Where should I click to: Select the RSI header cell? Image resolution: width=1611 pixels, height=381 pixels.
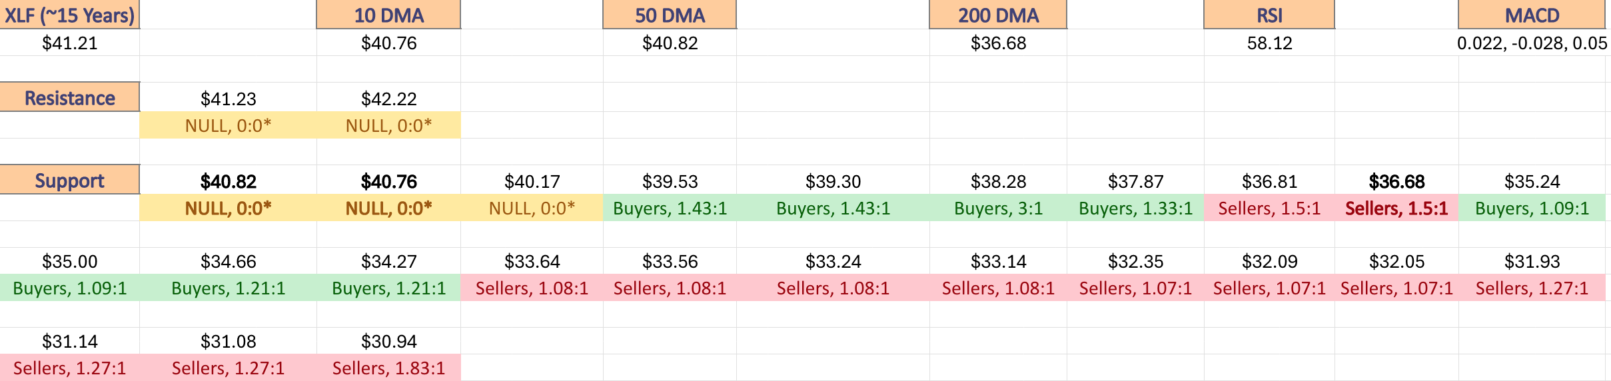[1269, 15]
